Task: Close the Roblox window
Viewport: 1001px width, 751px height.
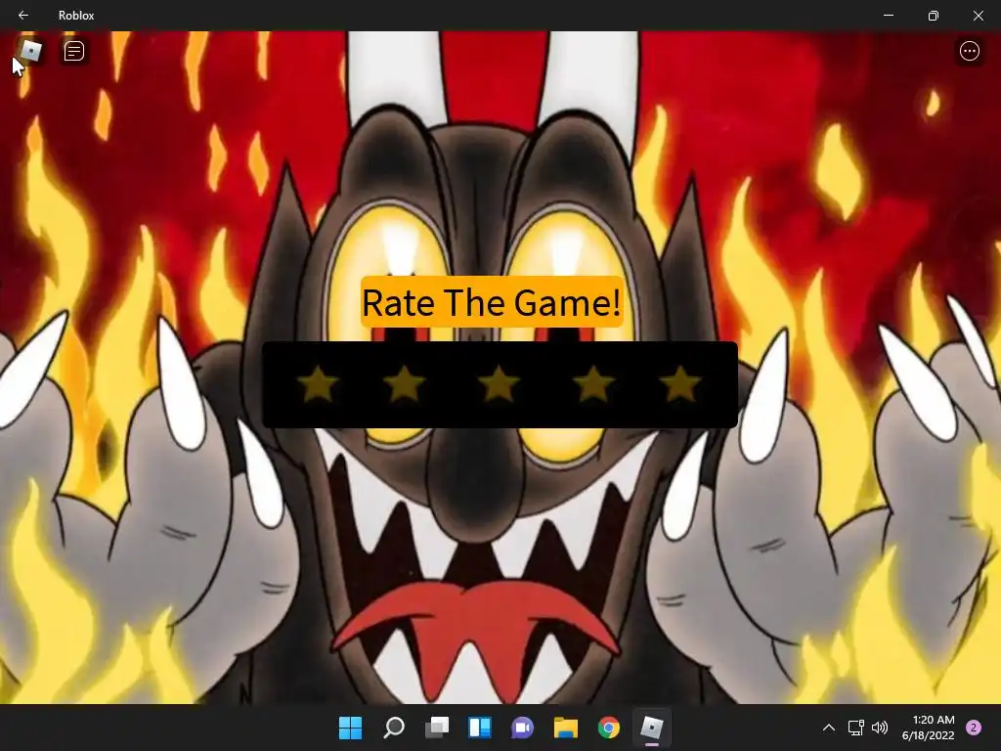Action: click(x=978, y=15)
